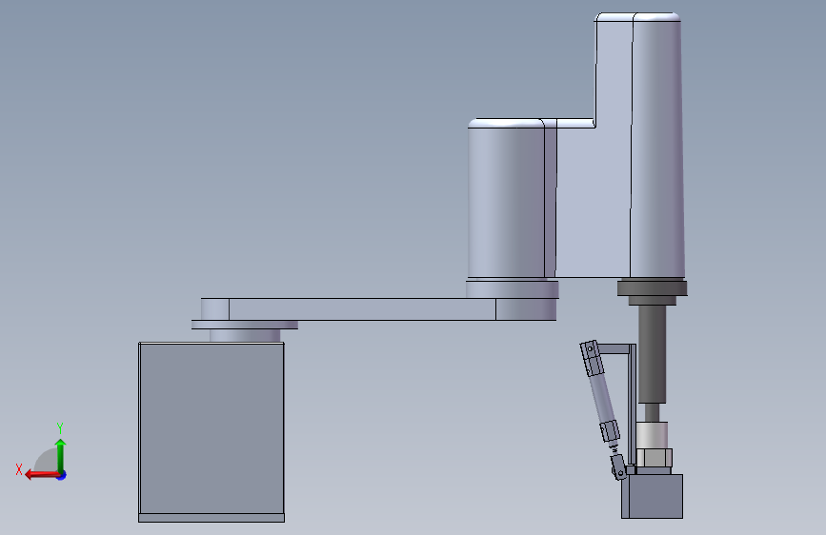Select the middle cylindrical motor housing
826x535 pixels.
(507, 199)
